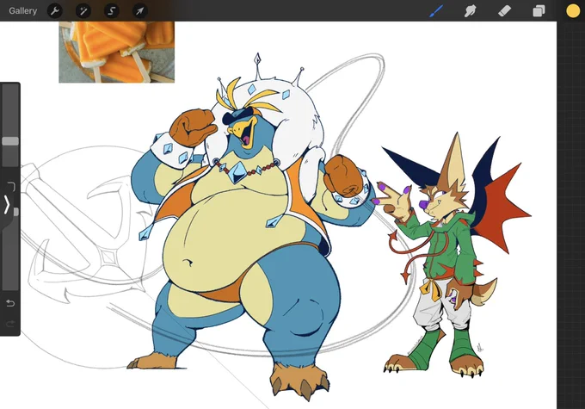This screenshot has width=585, height=409.
Task: Open the Adjustments magic wand menu
Action: coord(83,11)
